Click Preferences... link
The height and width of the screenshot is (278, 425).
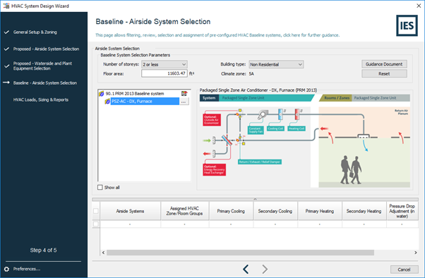tap(27, 269)
